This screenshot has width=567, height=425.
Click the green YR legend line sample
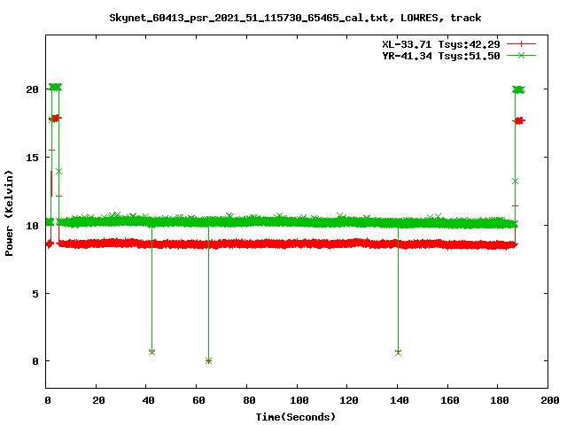coord(521,55)
